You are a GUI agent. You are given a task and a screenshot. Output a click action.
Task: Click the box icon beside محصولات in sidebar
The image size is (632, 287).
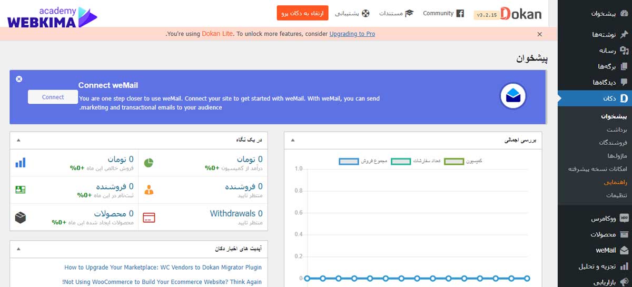(x=624, y=234)
